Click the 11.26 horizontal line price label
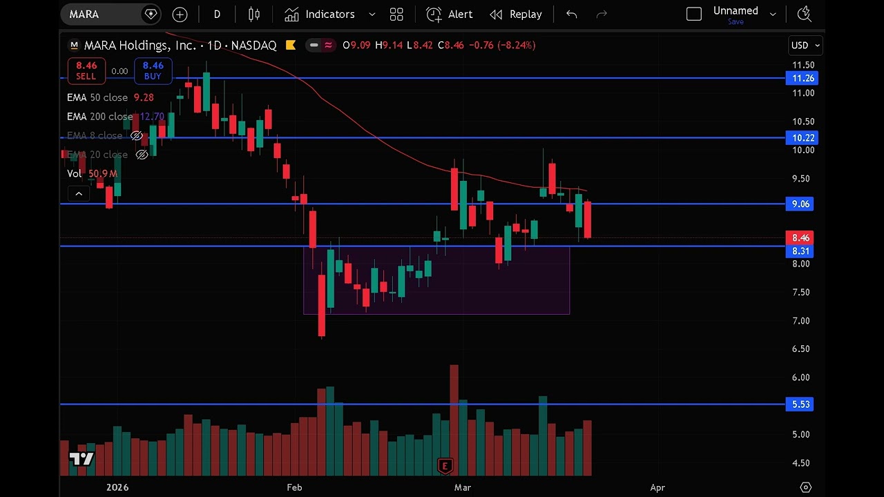The width and height of the screenshot is (884, 497). point(801,78)
